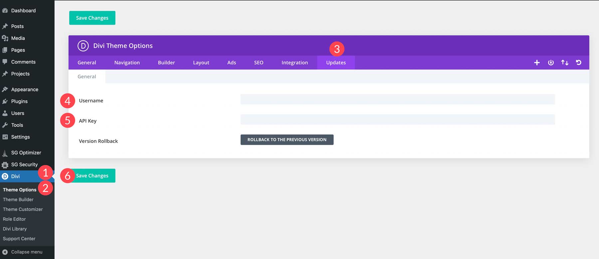Open Role Editor submenu item
The height and width of the screenshot is (259, 599).
coord(14,219)
